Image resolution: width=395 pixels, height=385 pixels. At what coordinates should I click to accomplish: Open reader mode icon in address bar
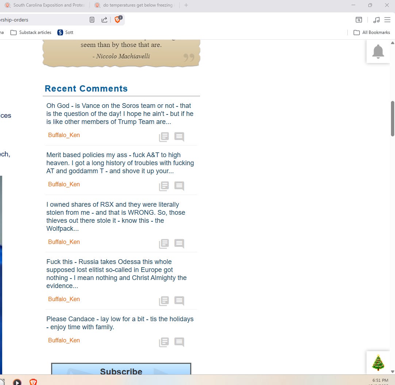pyautogui.click(x=92, y=20)
